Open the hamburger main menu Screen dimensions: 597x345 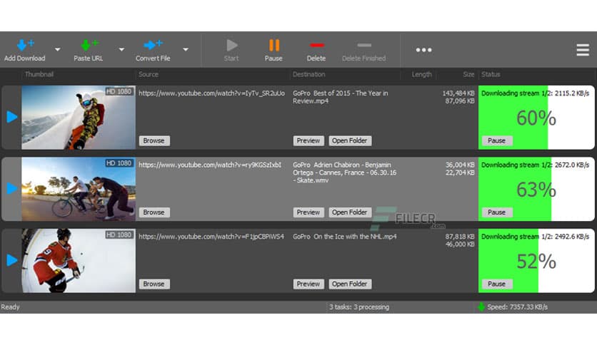pos(583,50)
